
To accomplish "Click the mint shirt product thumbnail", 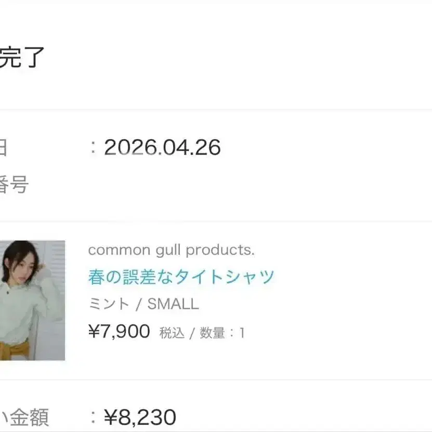I will 33,300.
